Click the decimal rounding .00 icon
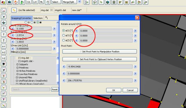 (48, 2)
